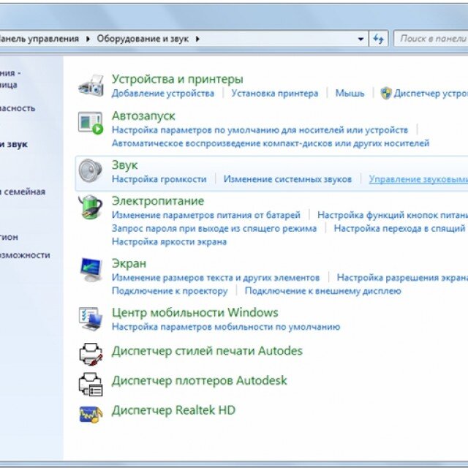468x468 pixels.
Task: Open Диспетчер плоттеров Autodesk
Action: pos(200,380)
